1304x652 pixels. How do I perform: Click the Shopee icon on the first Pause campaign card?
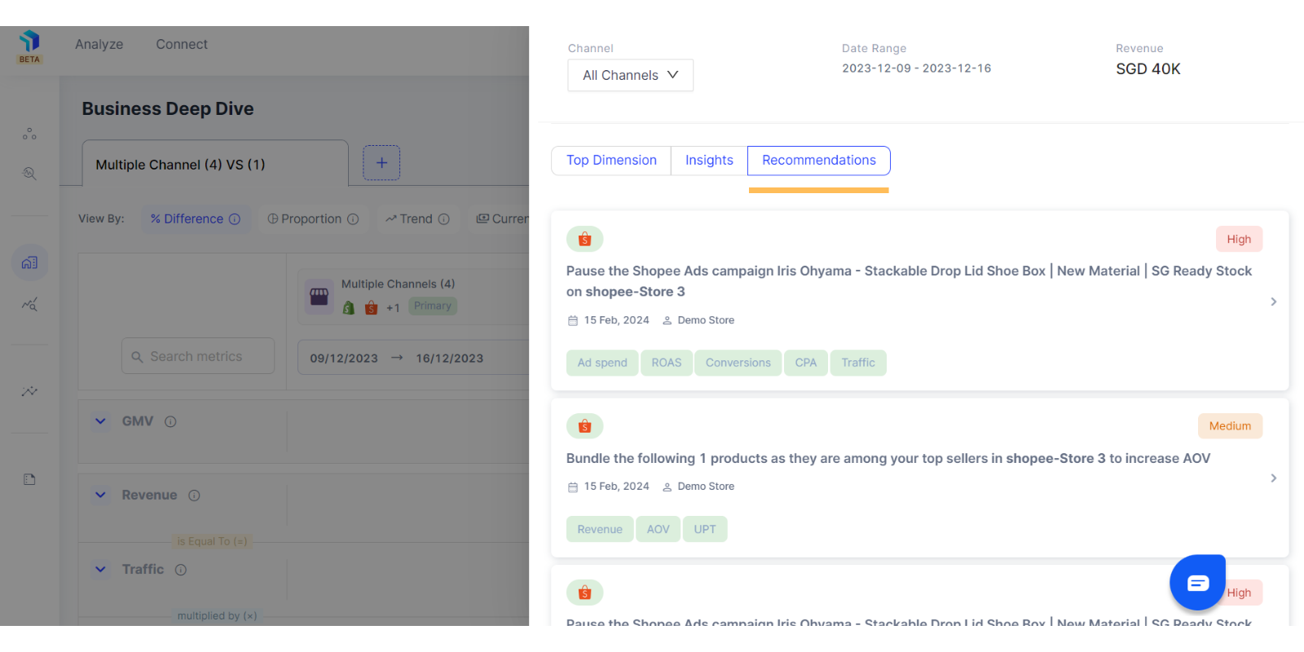[x=584, y=239]
